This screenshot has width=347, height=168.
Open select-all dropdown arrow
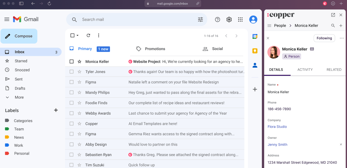77,35
